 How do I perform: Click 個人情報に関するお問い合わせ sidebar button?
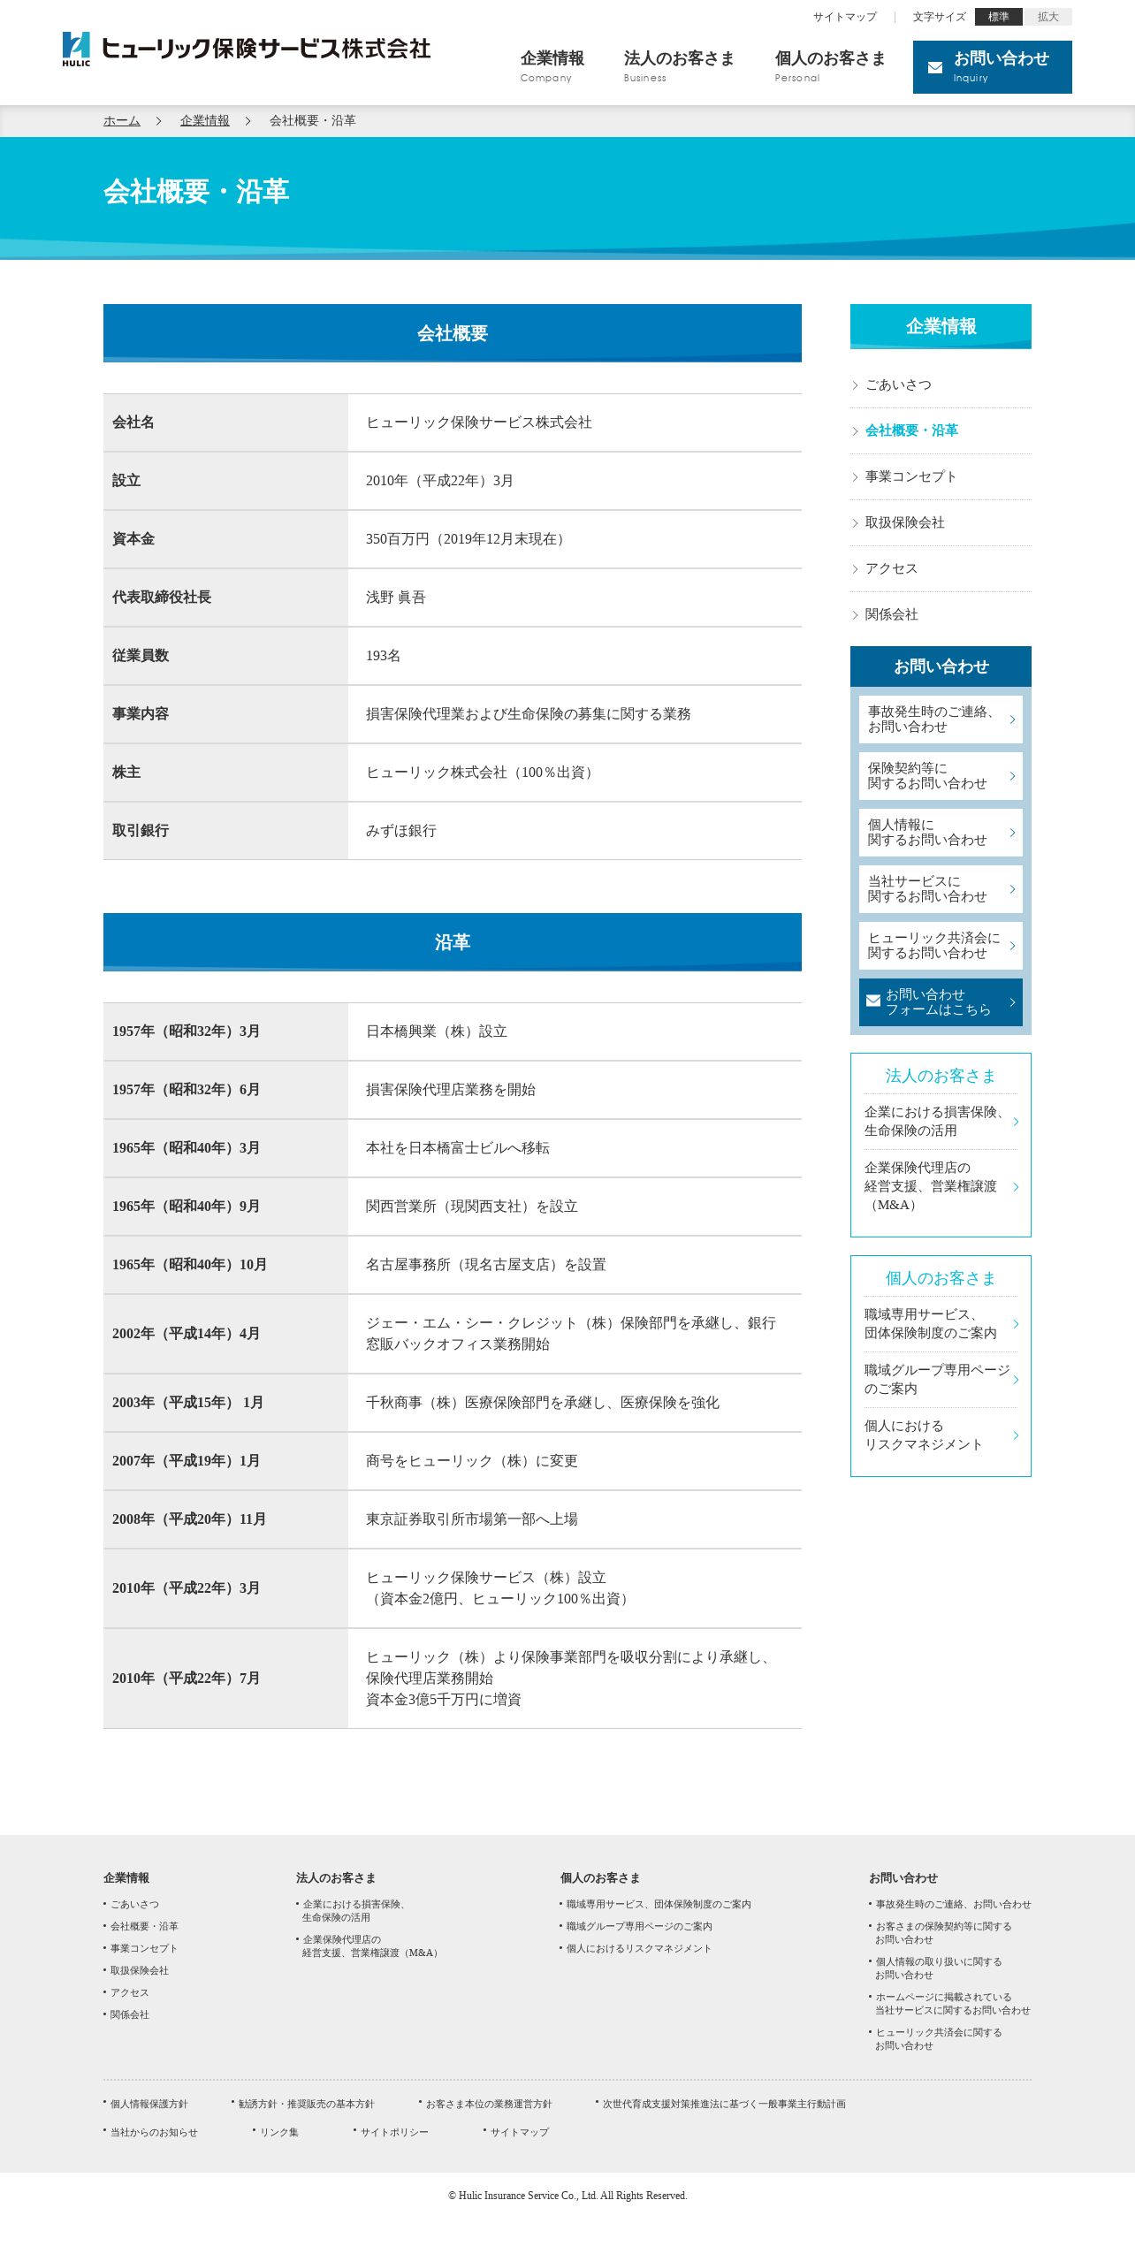(x=941, y=833)
